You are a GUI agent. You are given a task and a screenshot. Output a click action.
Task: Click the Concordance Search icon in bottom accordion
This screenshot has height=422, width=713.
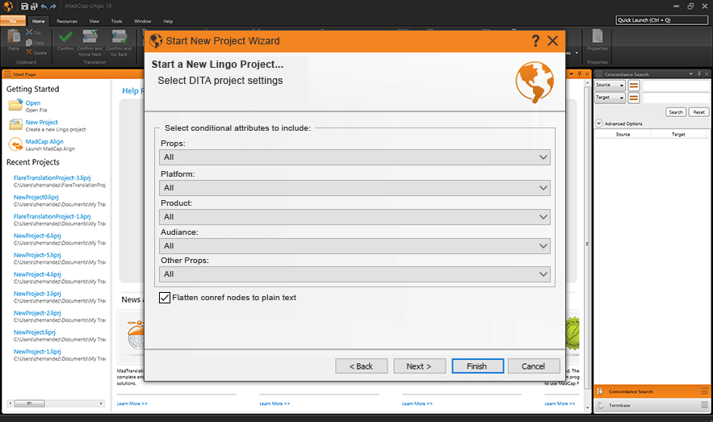600,391
